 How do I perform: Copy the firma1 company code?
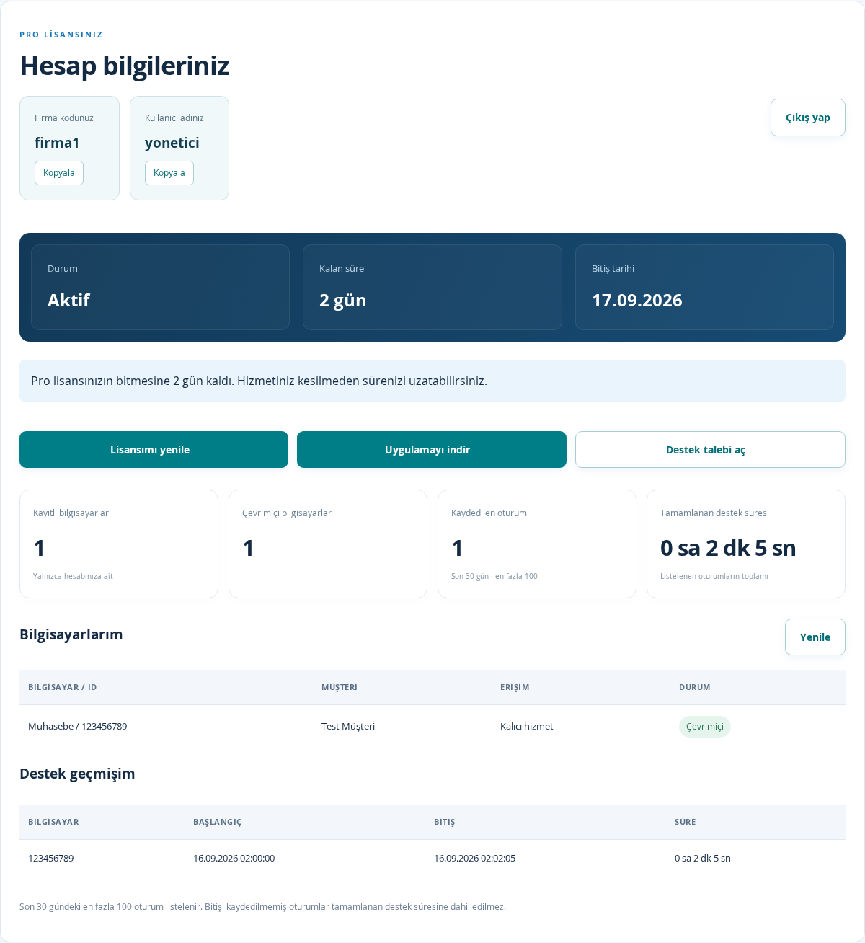(x=59, y=173)
